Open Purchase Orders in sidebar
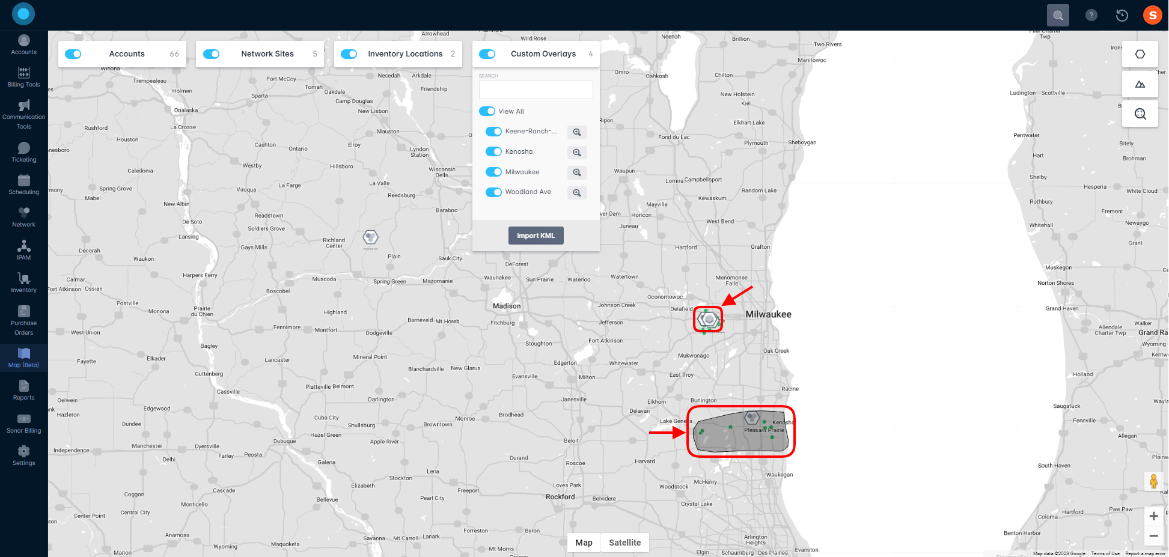The height and width of the screenshot is (557, 1169). point(23,320)
